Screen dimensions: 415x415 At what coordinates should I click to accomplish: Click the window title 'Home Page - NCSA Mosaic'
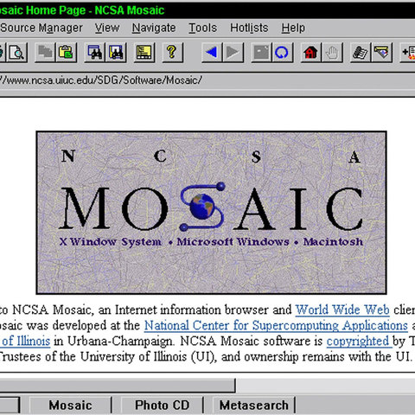click(95, 10)
